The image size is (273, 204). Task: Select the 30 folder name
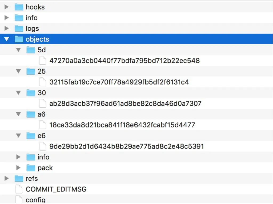point(42,93)
